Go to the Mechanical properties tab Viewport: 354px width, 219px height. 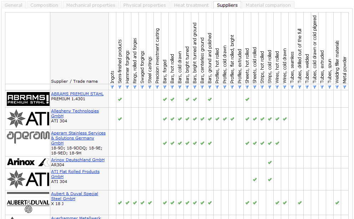point(91,5)
